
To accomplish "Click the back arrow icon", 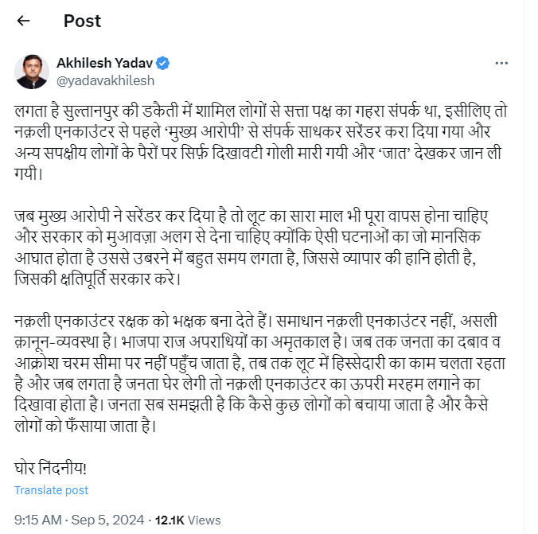I will (x=24, y=21).
